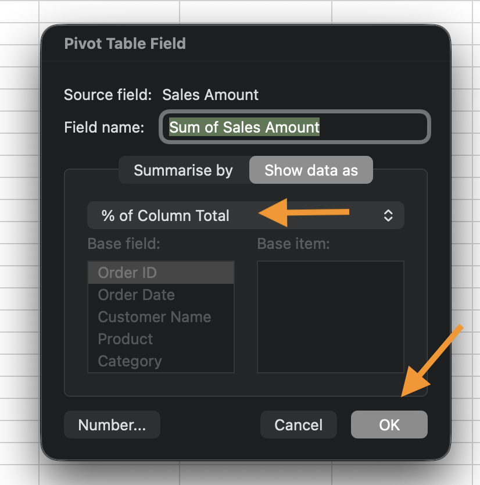Open the Number... format options
This screenshot has width=480, height=485.
point(112,425)
